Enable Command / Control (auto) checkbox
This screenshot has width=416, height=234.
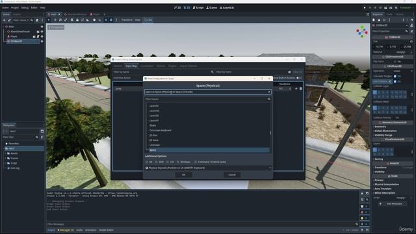coord(196,162)
